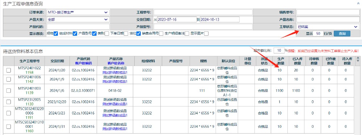The image size is (362, 135).
Task: Click the 查询 button
Action: 342,34
